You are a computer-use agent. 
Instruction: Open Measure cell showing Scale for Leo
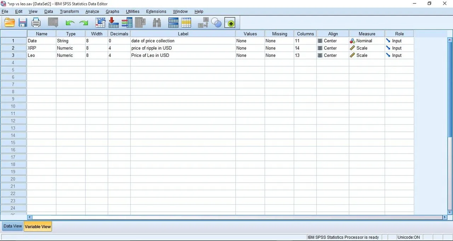(367, 55)
